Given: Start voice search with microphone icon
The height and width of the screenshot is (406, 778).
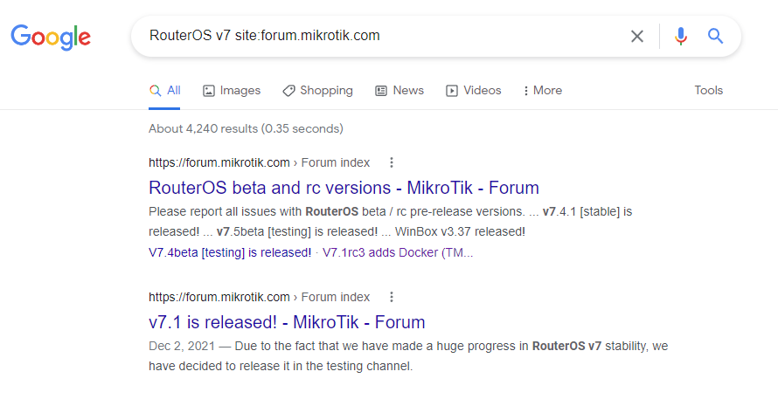Looking at the screenshot, I should (x=681, y=36).
